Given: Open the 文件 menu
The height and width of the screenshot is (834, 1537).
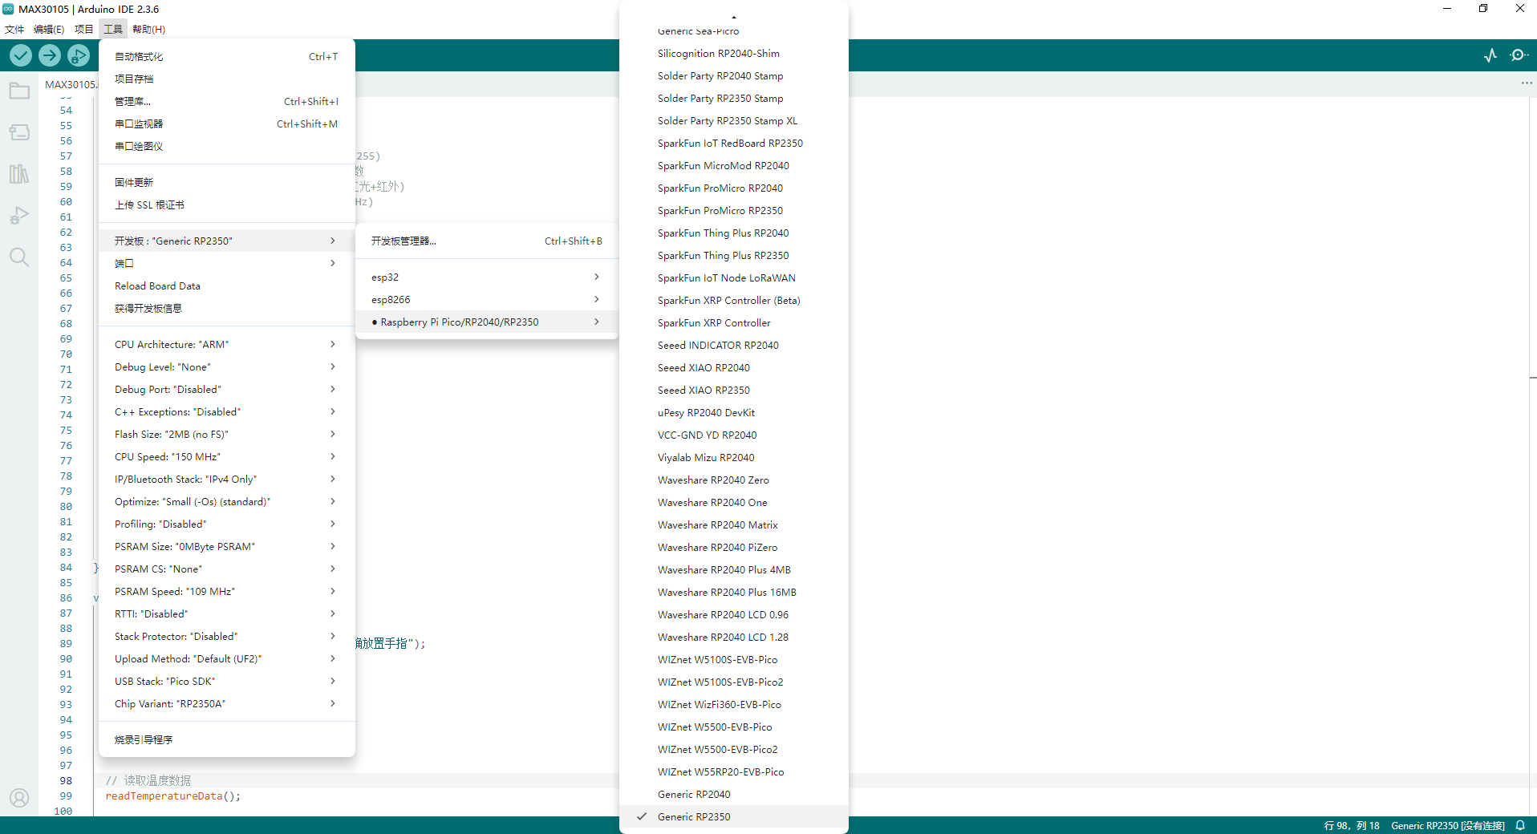Looking at the screenshot, I should click(14, 29).
